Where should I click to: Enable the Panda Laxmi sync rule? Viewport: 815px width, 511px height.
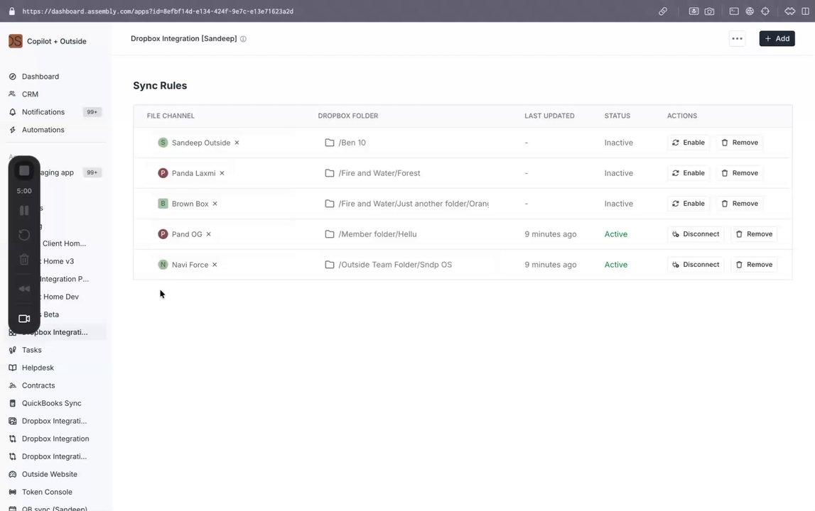(x=688, y=173)
